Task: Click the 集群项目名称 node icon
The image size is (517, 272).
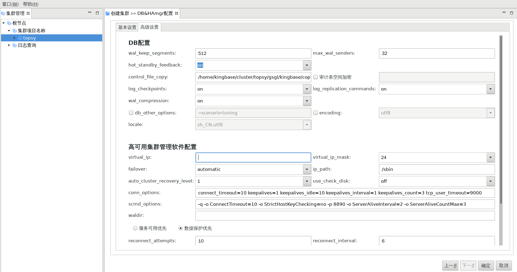Action: tap(15, 31)
